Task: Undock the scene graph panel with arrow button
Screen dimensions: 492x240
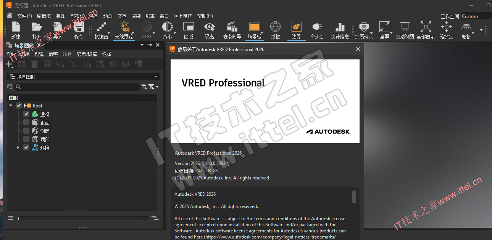Action: tap(150, 45)
